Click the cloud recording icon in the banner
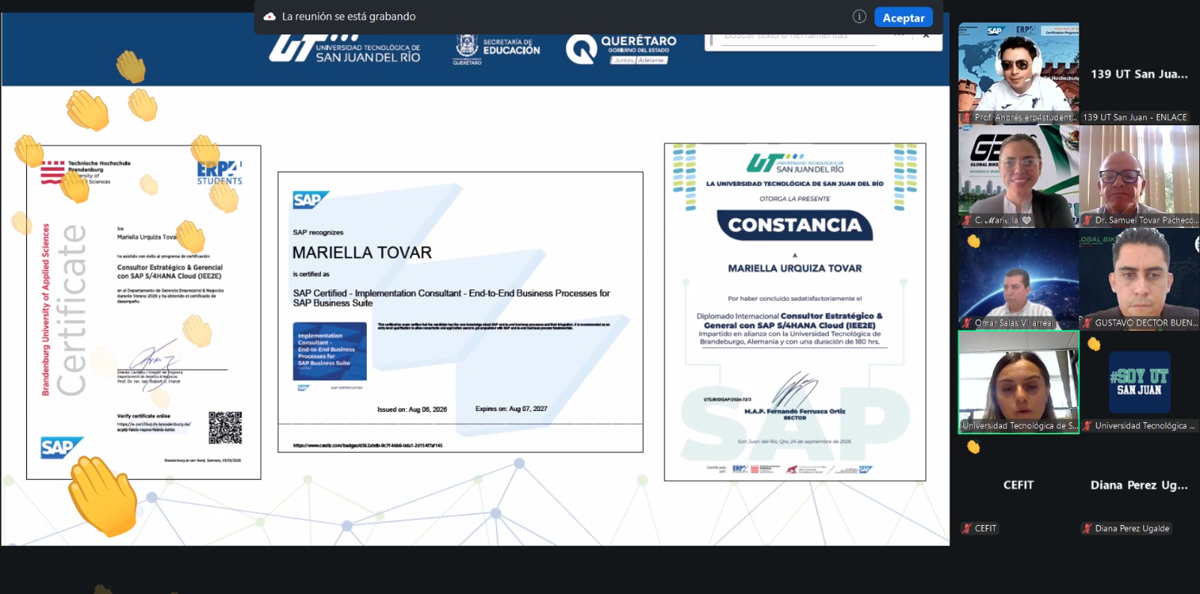This screenshot has height=594, width=1200. (269, 16)
